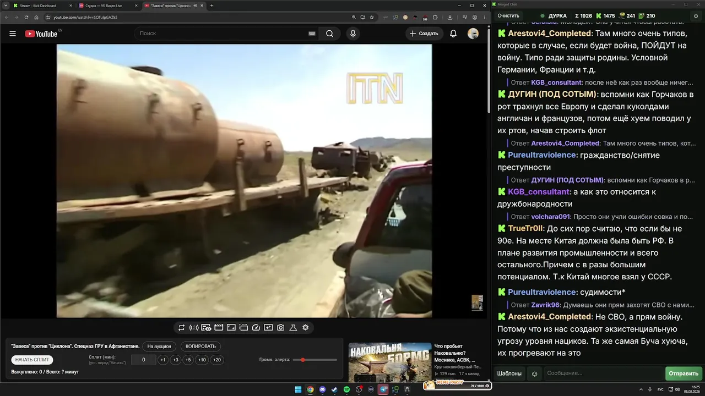Viewport: 705px width, 396px height.
Task: Click the flask icon in player toolbar
Action: [x=293, y=328]
